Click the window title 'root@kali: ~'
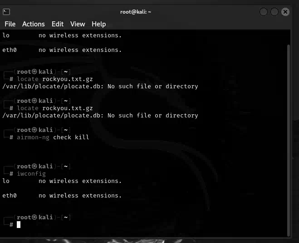 click(x=136, y=12)
